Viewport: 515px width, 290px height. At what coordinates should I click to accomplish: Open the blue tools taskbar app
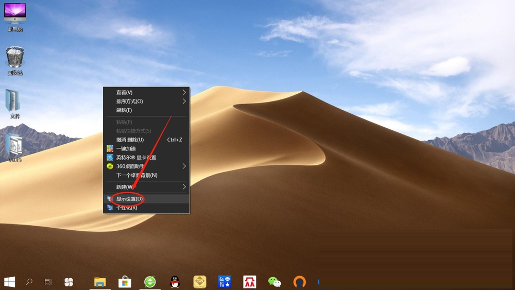tap(225, 282)
